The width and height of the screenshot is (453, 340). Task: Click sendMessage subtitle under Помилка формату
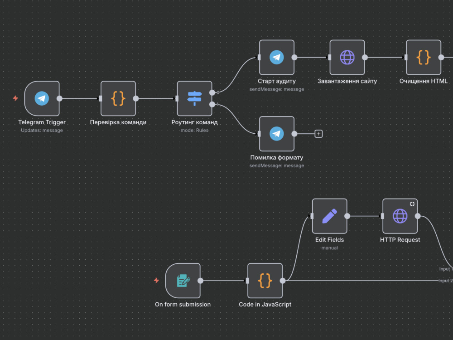(276, 165)
